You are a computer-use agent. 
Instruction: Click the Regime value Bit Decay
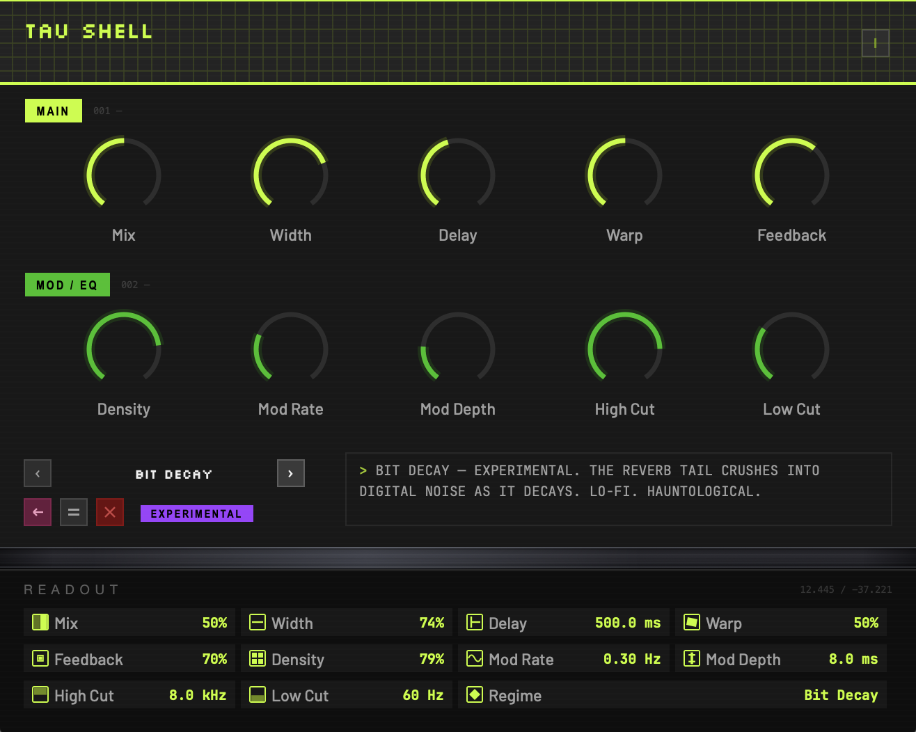[x=841, y=695]
